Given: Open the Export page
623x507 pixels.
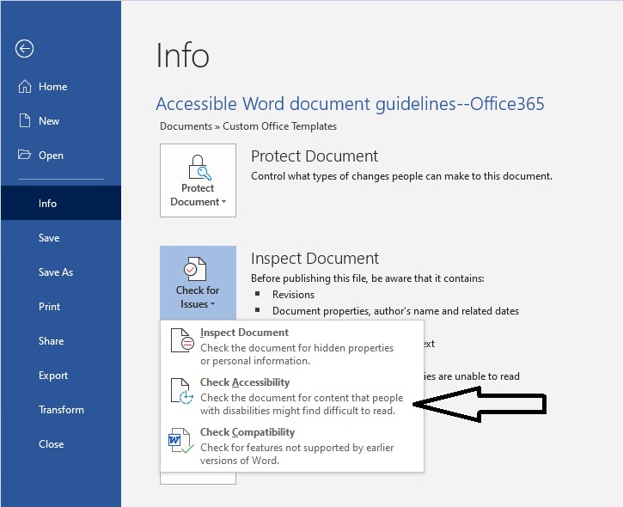Looking at the screenshot, I should pyautogui.click(x=61, y=375).
